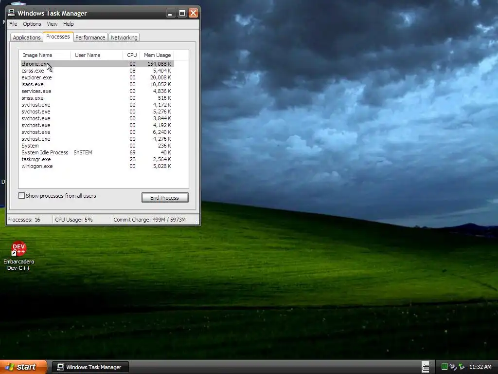Minimize the Task Manager window
Image resolution: width=498 pixels, height=374 pixels.
170,13
